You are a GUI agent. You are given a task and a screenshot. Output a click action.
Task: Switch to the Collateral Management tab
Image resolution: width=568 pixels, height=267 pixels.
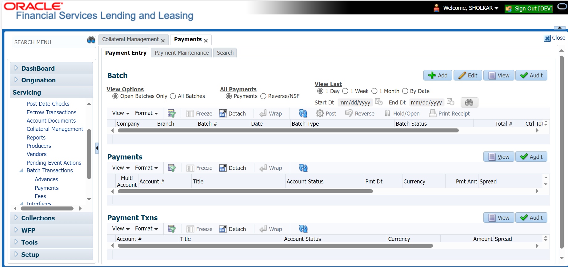point(130,39)
